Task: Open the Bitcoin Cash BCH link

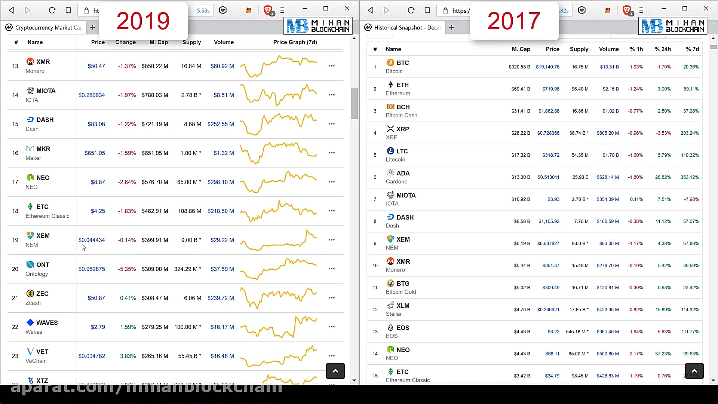Action: [403, 107]
